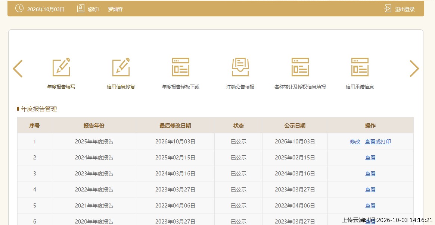Select the 信用承诺信息 menu label
435x225 pixels.
pyautogui.click(x=360, y=87)
